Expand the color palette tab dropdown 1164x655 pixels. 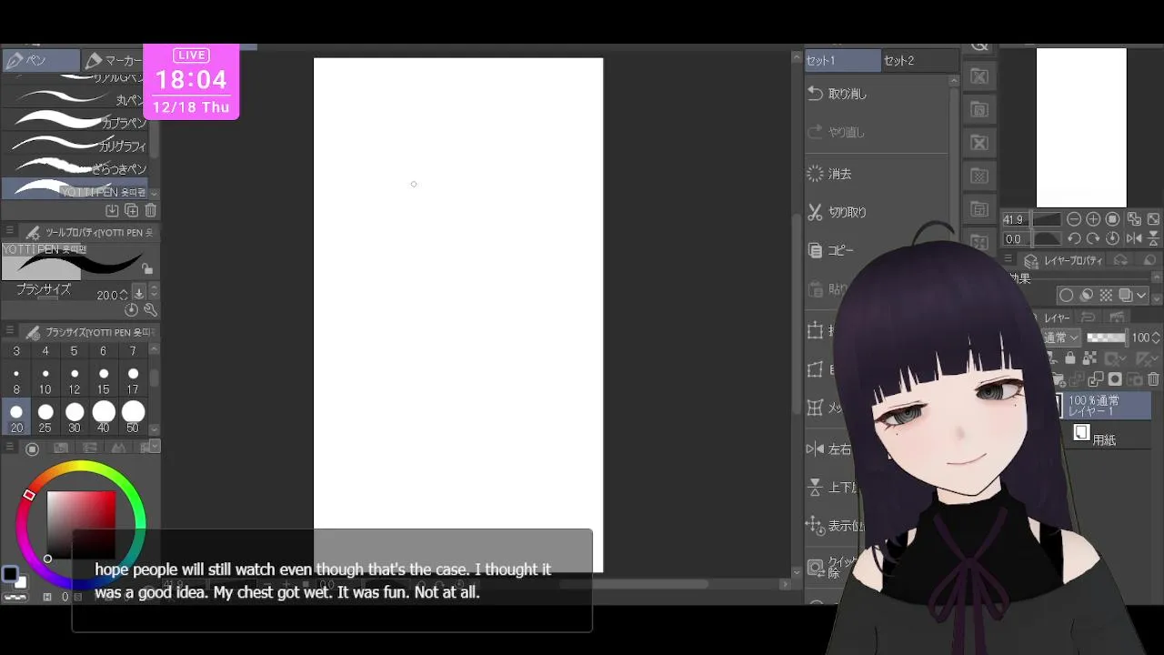coord(154,447)
